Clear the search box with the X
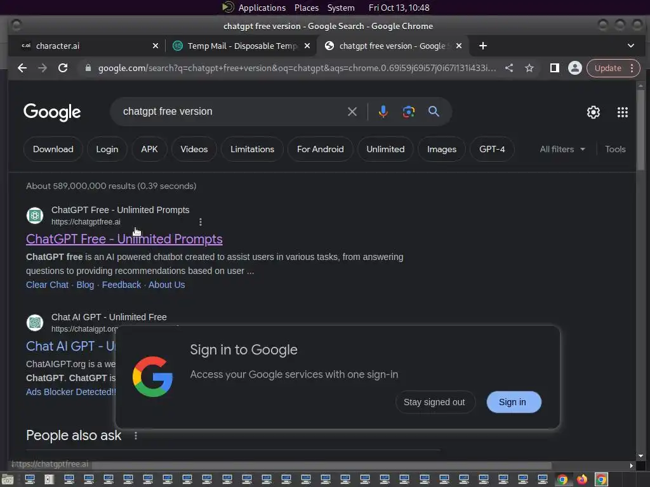Viewport: 650px width, 487px height. click(352, 112)
